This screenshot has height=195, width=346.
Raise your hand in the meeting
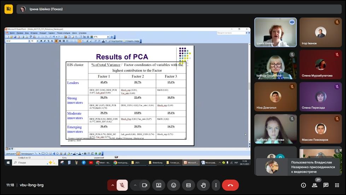coord(203,185)
